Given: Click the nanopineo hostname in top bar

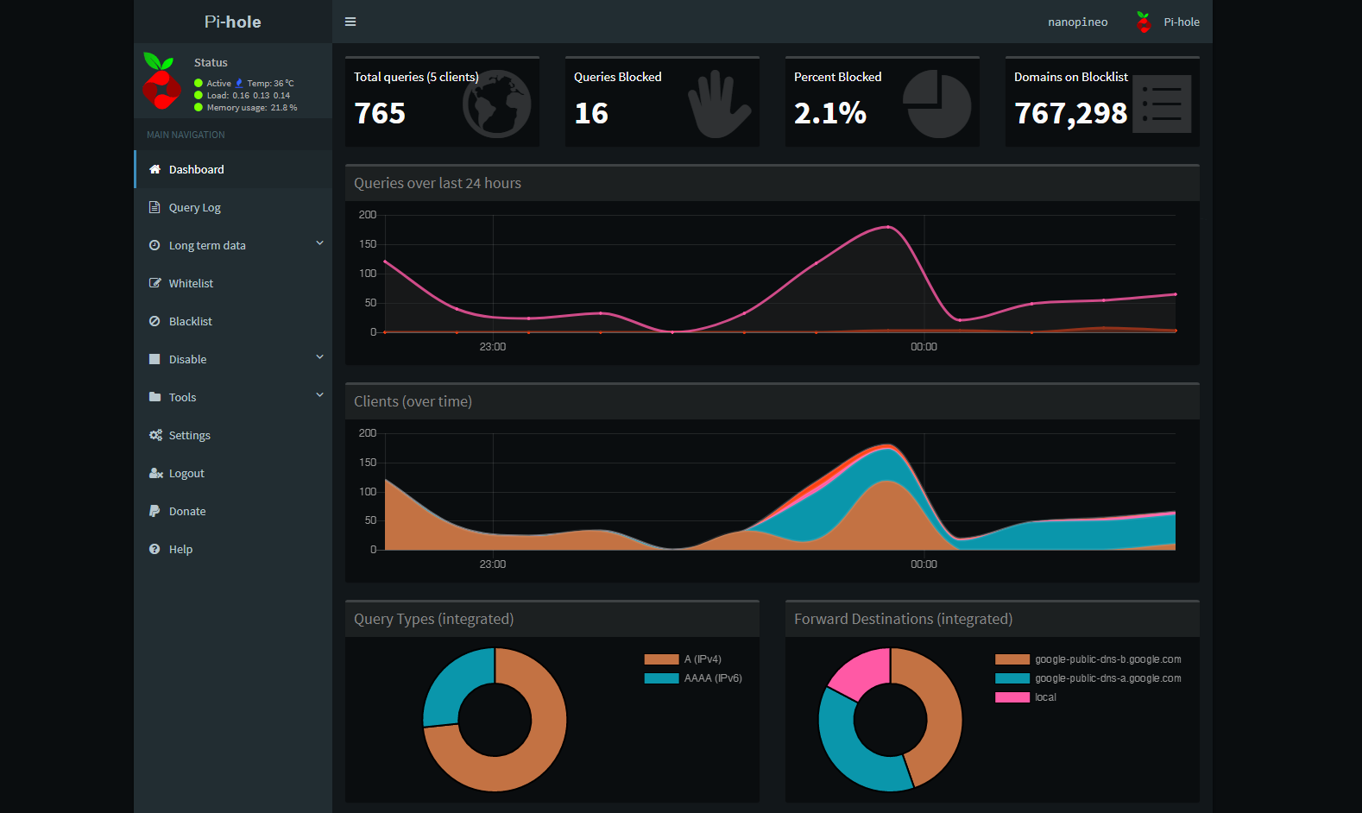Looking at the screenshot, I should (1078, 22).
